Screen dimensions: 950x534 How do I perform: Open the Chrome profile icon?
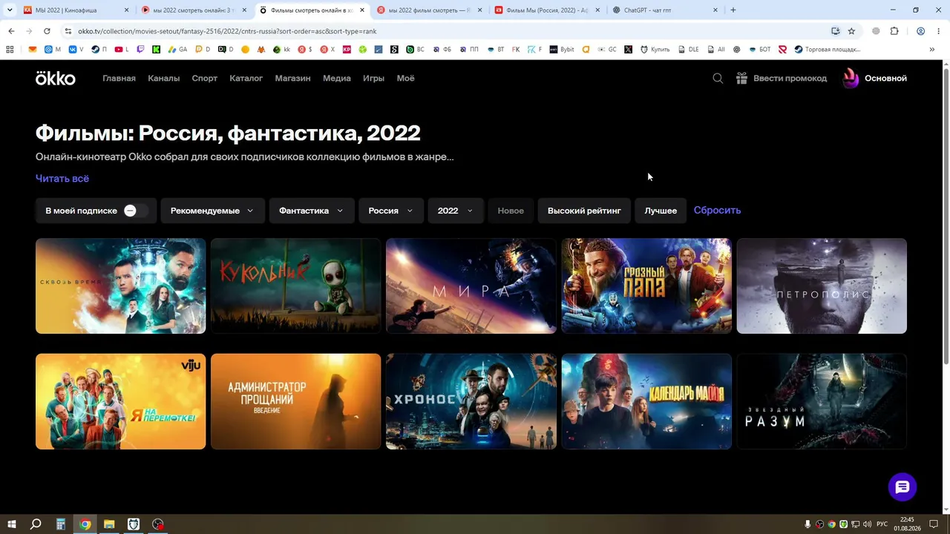(920, 31)
